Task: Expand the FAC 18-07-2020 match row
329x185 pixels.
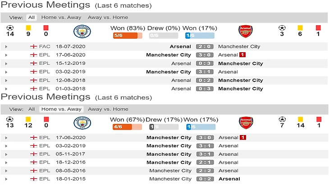Action: (x=5, y=46)
